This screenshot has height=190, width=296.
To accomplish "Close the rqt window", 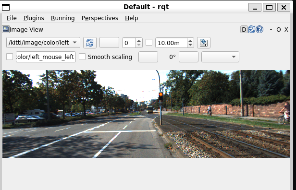I will (x=284, y=7).
